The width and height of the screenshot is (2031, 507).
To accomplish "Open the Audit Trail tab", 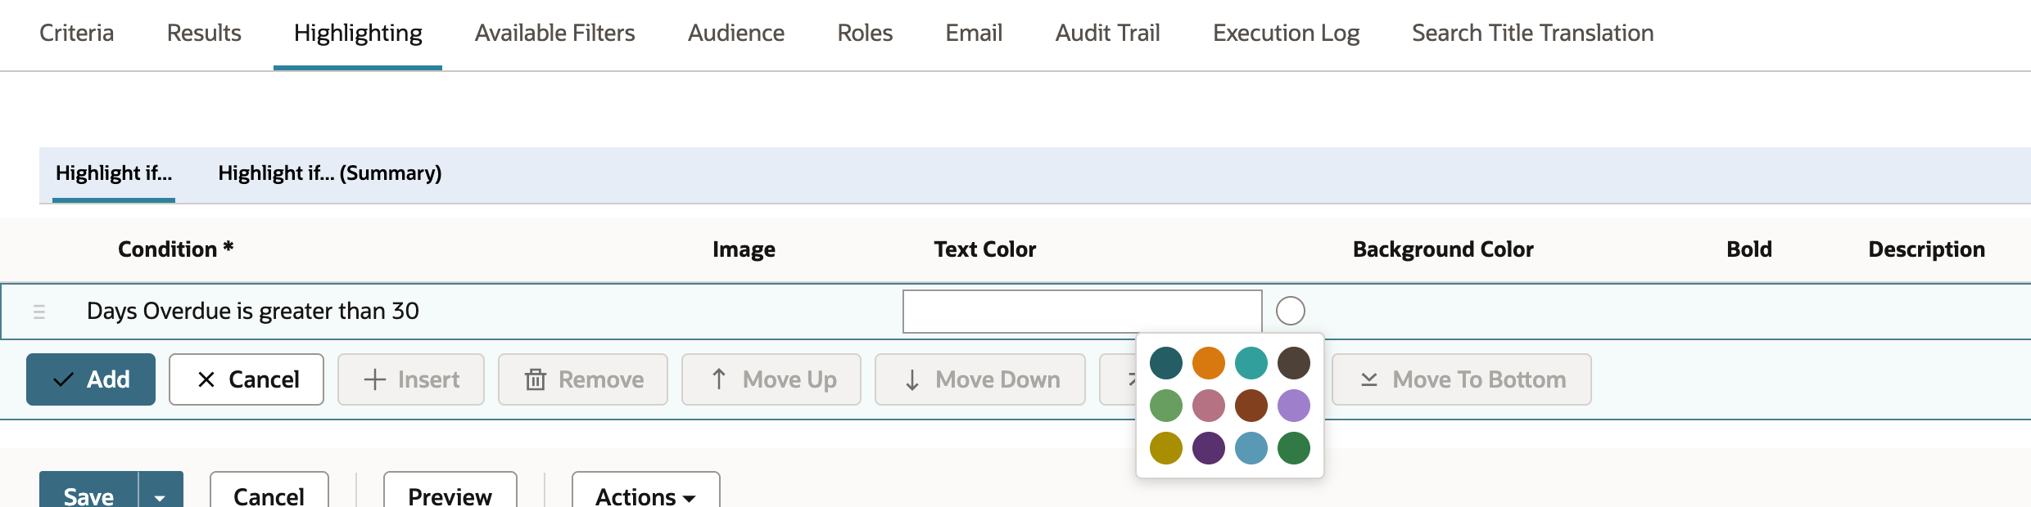I will (1107, 34).
